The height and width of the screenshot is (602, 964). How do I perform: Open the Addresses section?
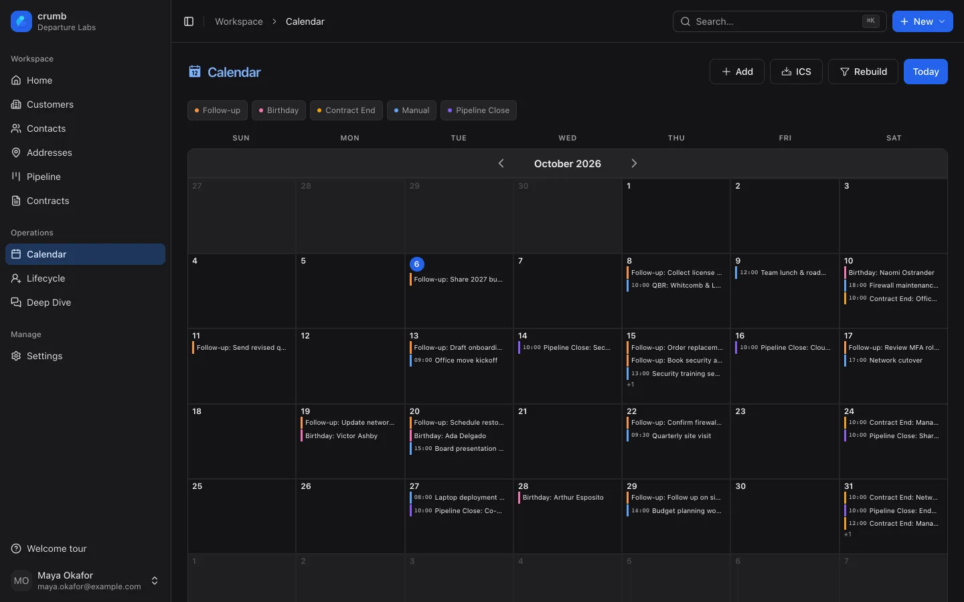click(x=85, y=153)
